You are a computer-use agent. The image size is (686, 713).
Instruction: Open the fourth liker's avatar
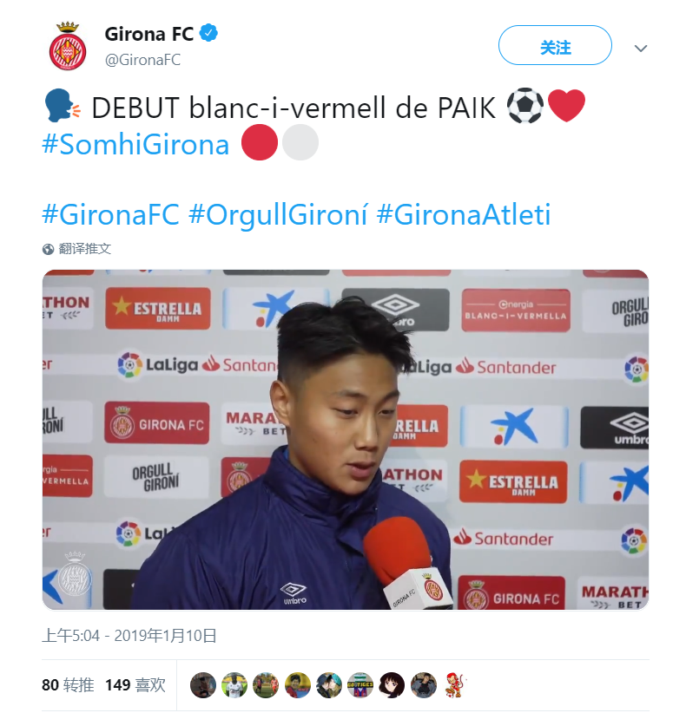point(298,684)
